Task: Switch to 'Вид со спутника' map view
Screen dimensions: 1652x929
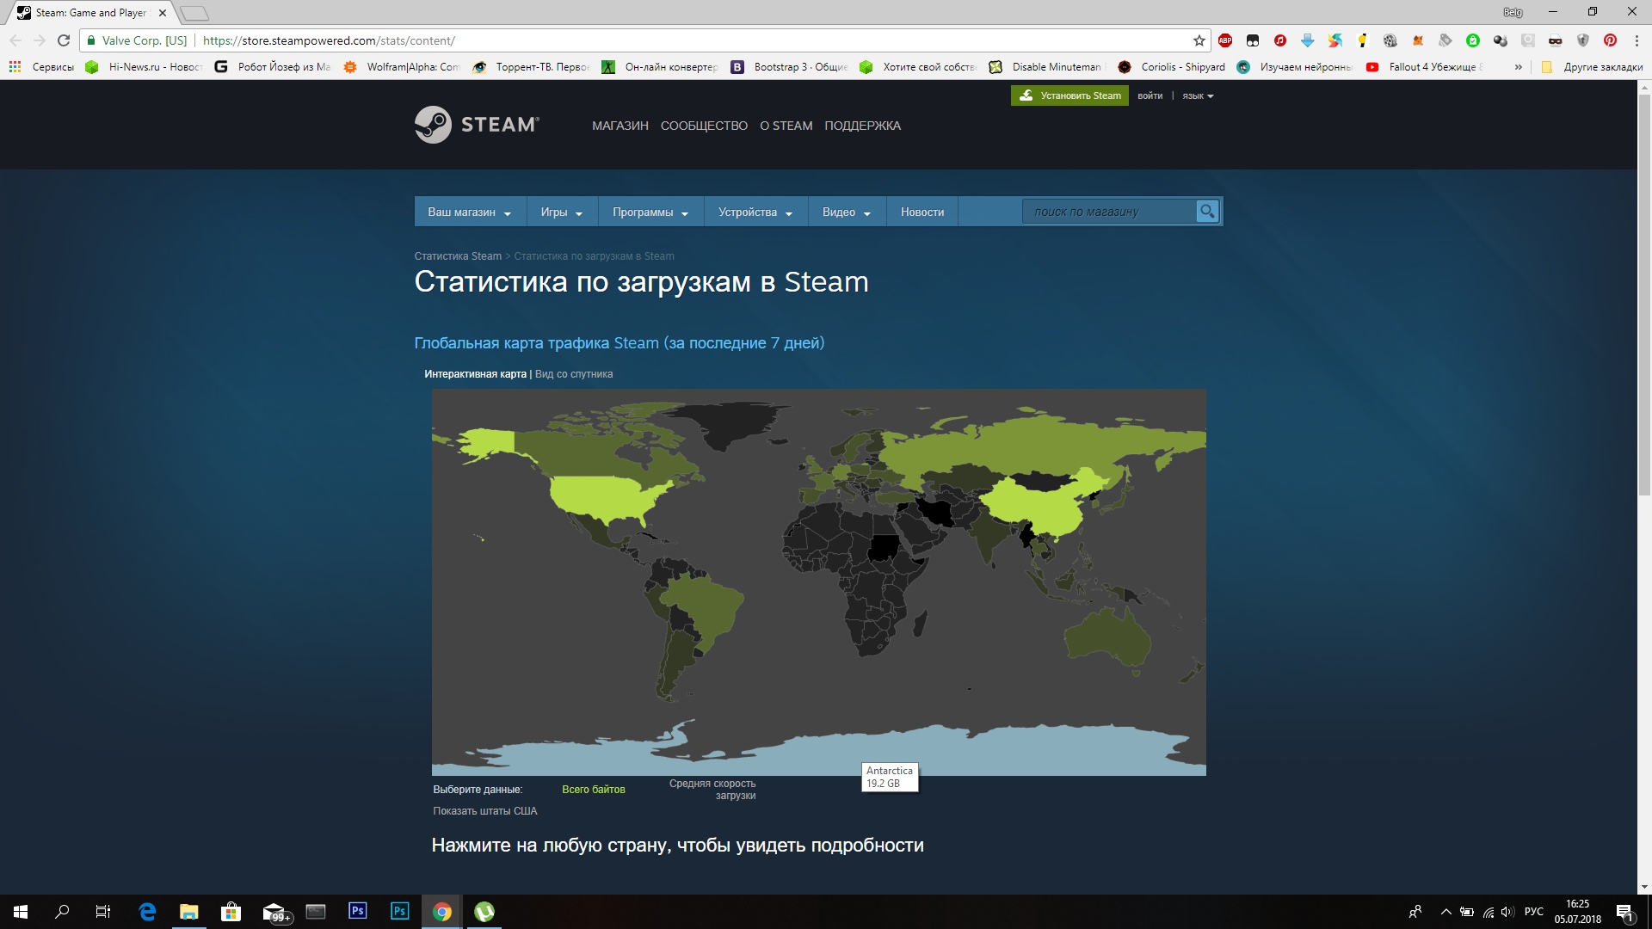Action: (x=574, y=374)
